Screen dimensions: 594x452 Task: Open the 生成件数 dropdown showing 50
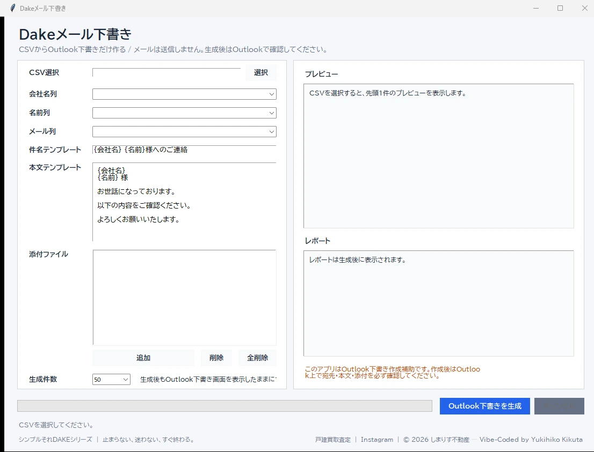111,380
